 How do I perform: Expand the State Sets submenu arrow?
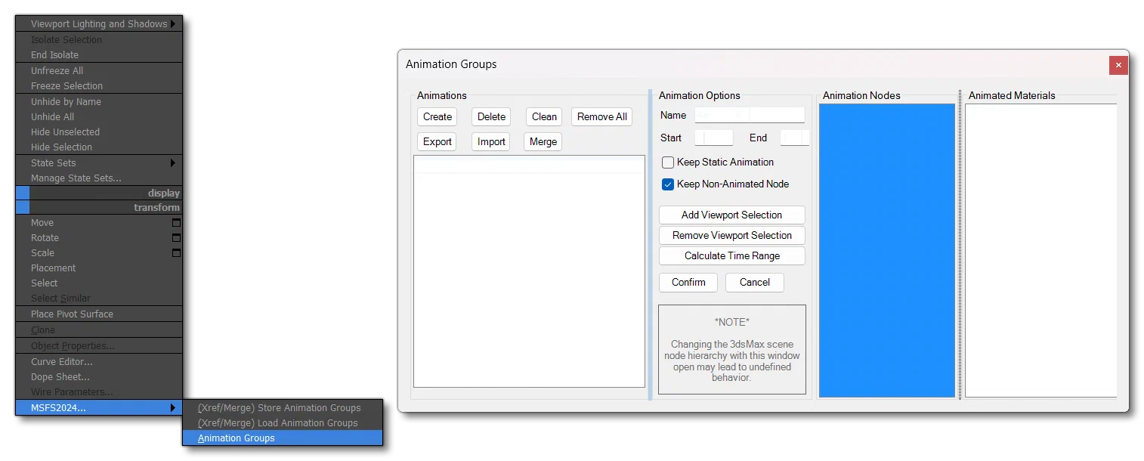coord(173,162)
